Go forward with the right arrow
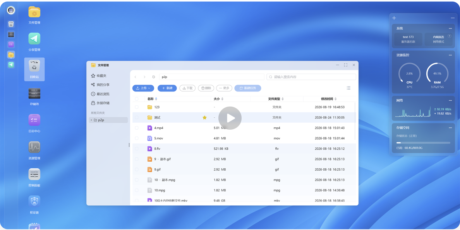Image resolution: width=460 pixels, height=230 pixels. pos(144,77)
